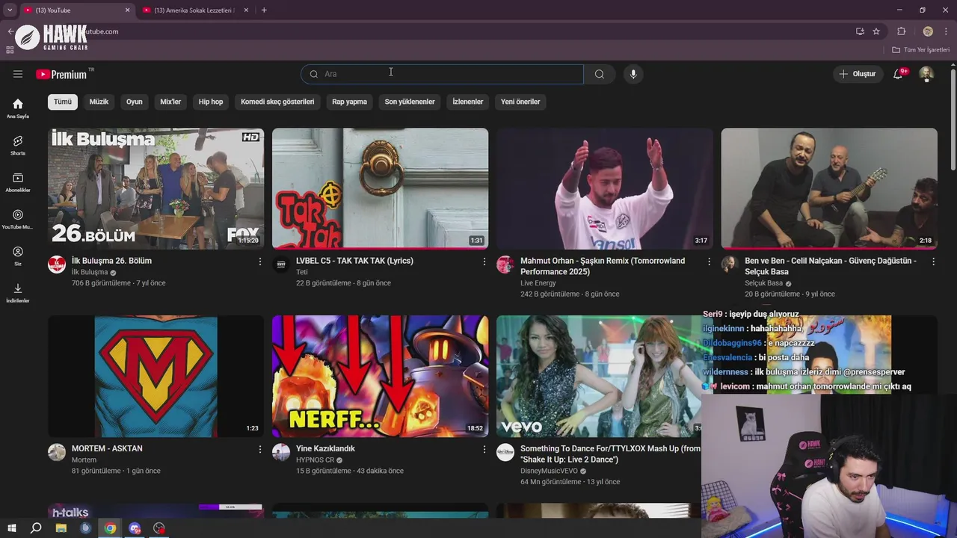Open Mahmut Orhan Şaşkın Remix title link
957x538 pixels.
603,266
